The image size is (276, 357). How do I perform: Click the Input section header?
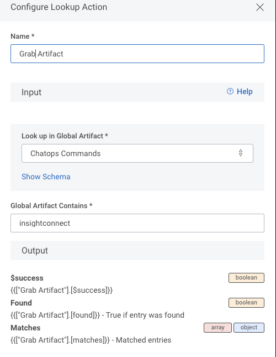[x=137, y=92]
